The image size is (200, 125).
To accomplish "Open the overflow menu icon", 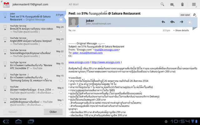I will (x=194, y=4).
